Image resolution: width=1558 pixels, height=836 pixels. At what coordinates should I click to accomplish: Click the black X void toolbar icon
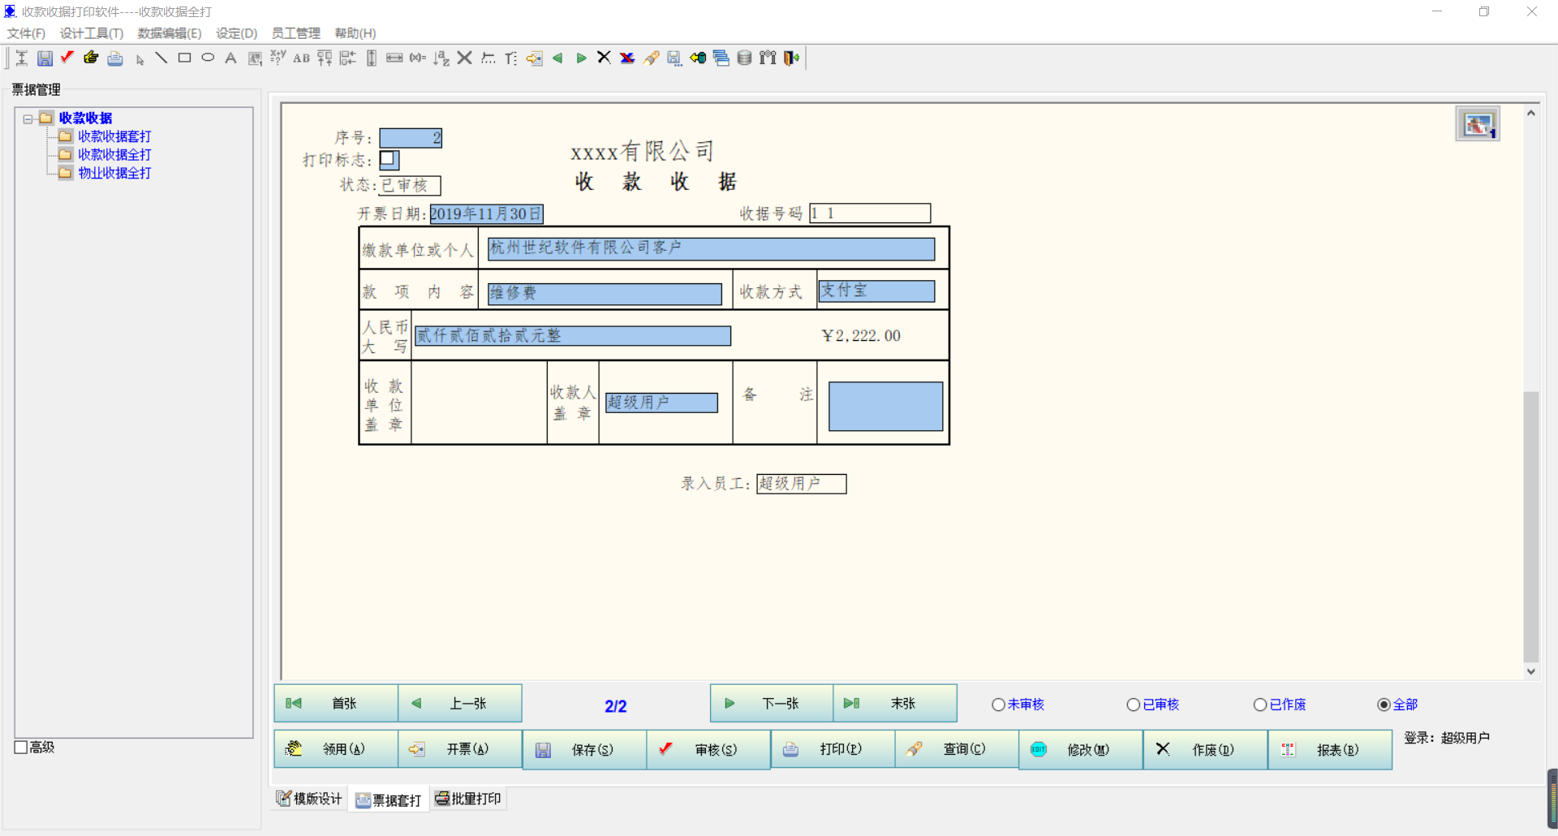(x=604, y=58)
